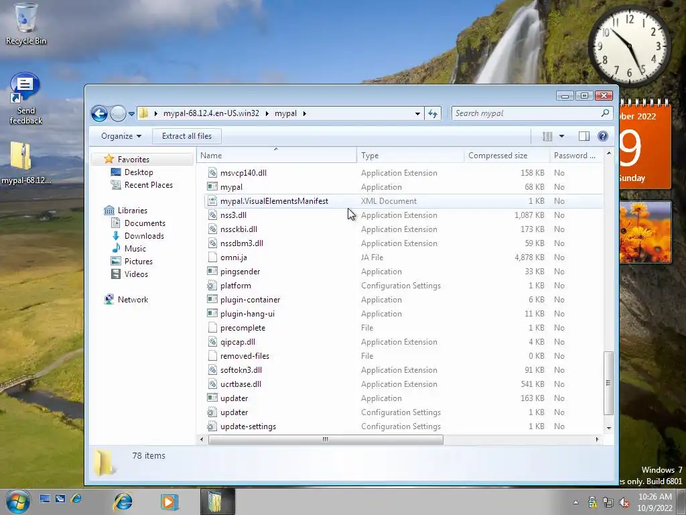Viewport: 686px width, 515px height.
Task: Select the plugin-hang-ui file name
Action: pos(247,314)
